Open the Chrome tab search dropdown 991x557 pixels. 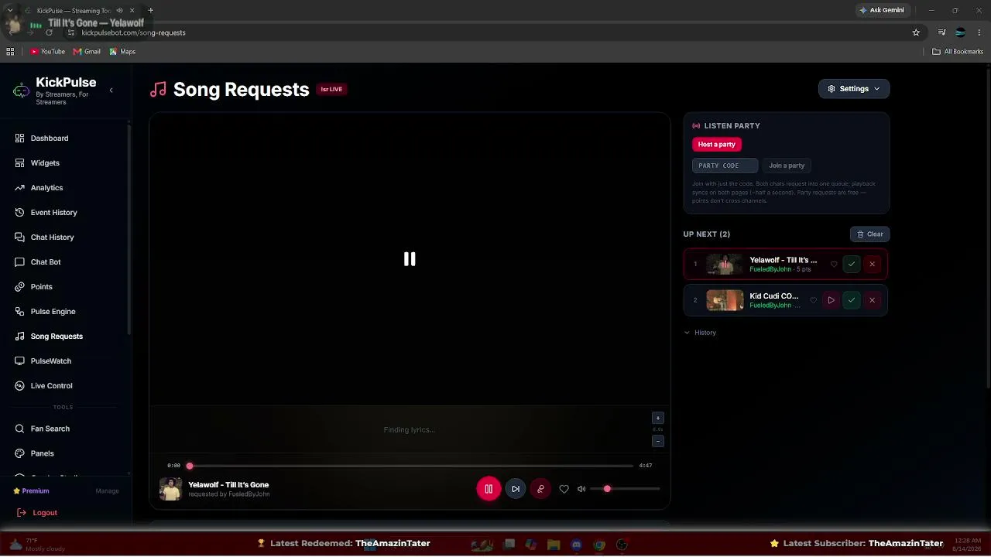(x=9, y=10)
